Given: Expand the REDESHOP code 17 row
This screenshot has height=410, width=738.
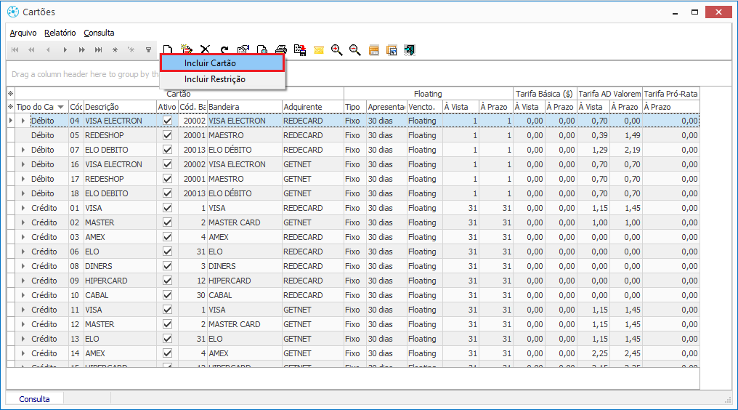Looking at the screenshot, I should click(x=23, y=179).
